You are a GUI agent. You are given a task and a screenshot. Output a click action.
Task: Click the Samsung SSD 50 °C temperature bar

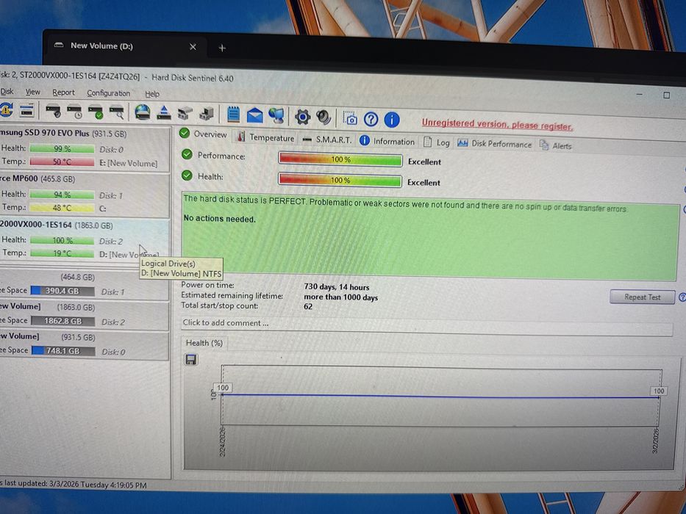tap(62, 162)
